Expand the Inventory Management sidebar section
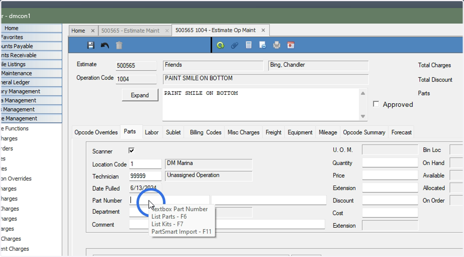Viewport: 464px width, 257px height. click(x=31, y=91)
